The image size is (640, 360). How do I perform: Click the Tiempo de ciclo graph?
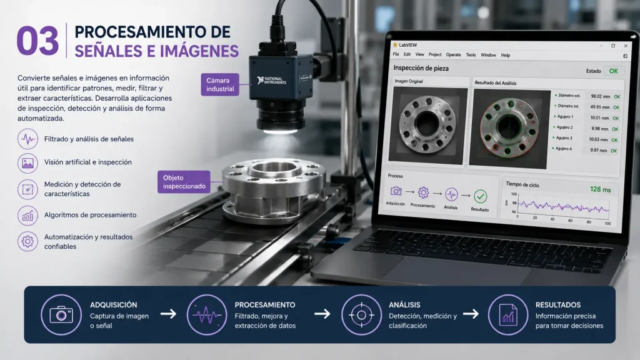pyautogui.click(x=562, y=207)
